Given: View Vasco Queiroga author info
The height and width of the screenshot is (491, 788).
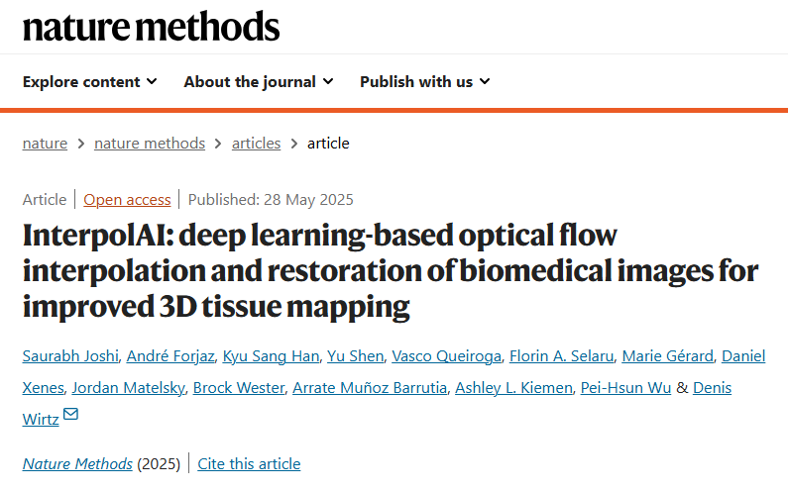Looking at the screenshot, I should (446, 356).
